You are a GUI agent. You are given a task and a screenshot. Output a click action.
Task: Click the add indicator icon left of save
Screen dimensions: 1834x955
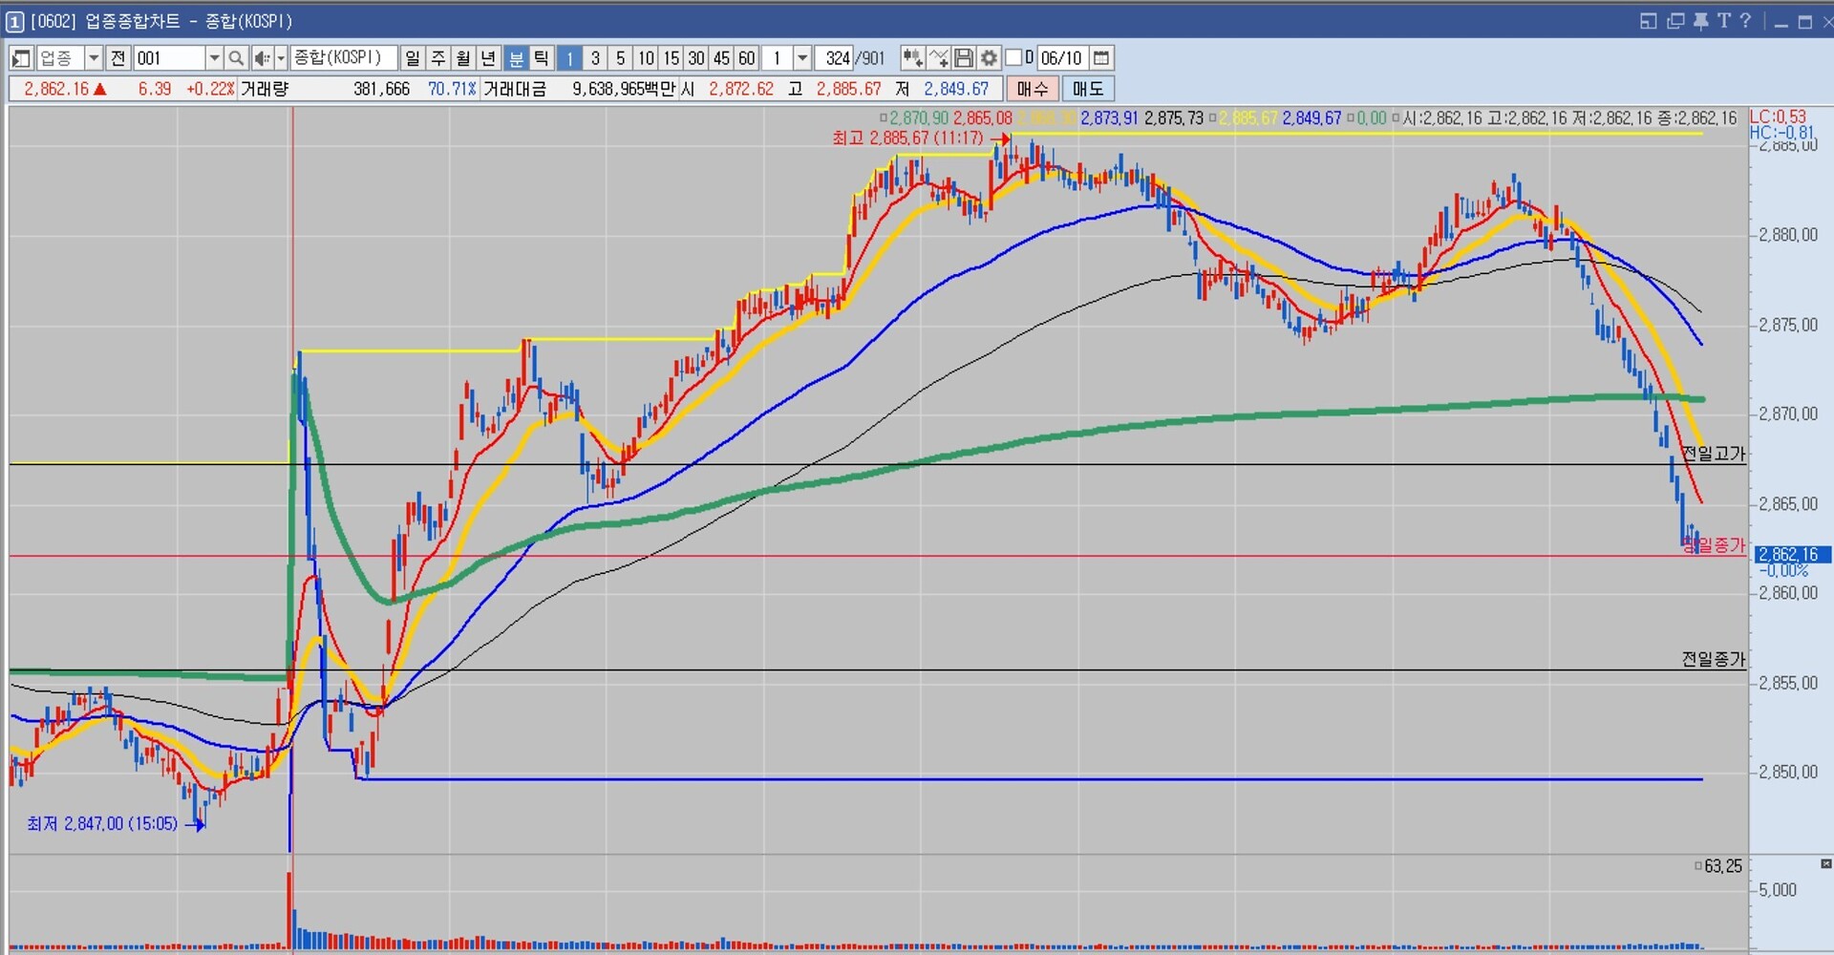tap(938, 58)
